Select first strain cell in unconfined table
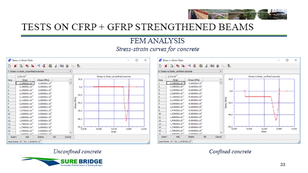 [25, 83]
